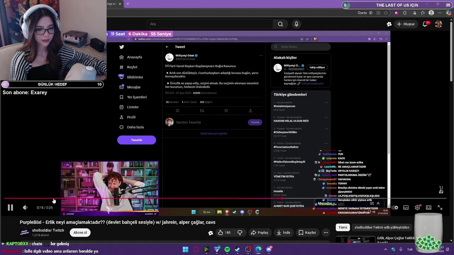
Task: Open Spotify from the taskbar
Action: pos(227,249)
